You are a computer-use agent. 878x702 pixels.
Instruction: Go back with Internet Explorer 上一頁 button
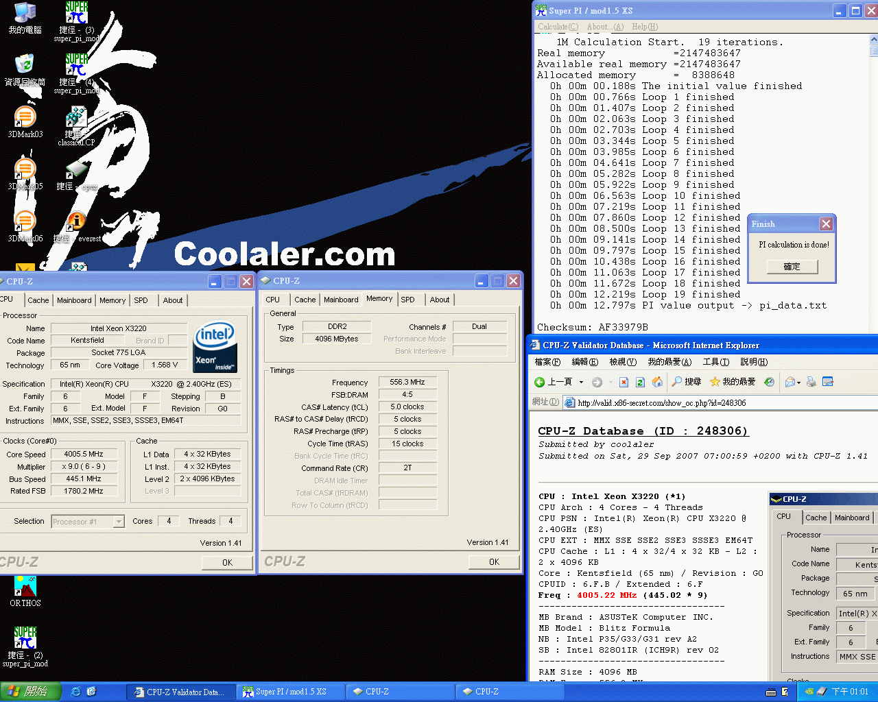click(x=554, y=382)
